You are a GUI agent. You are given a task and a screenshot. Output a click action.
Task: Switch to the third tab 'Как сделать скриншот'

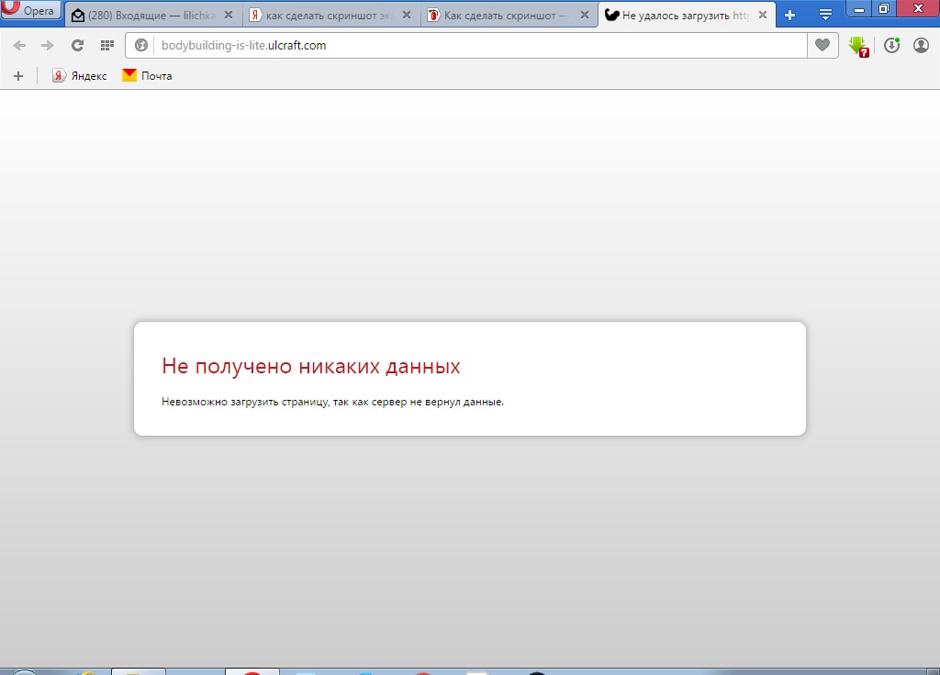[509, 16]
